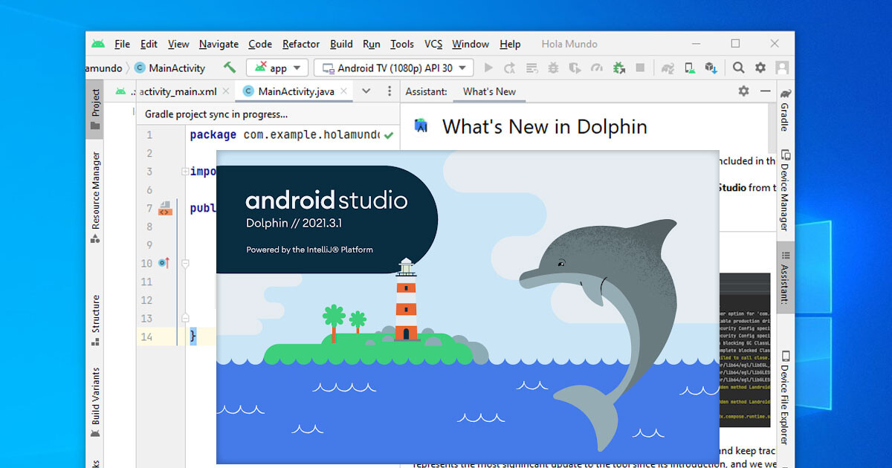
Task: Open the app run configuration dropdown
Action: (x=277, y=68)
